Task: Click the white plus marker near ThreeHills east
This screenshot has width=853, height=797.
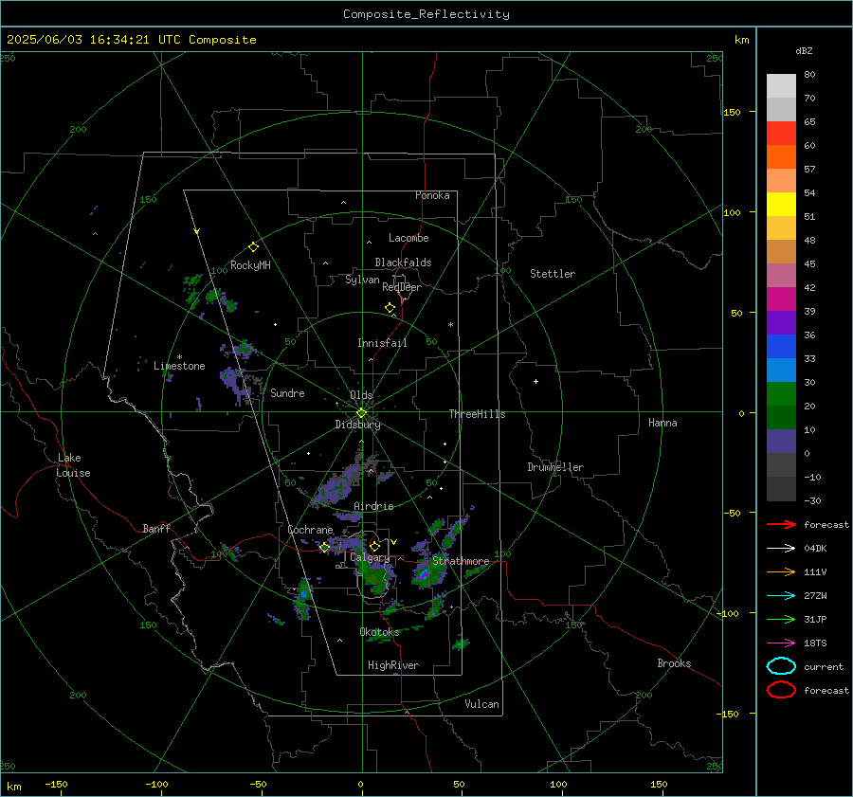Action: [x=535, y=381]
